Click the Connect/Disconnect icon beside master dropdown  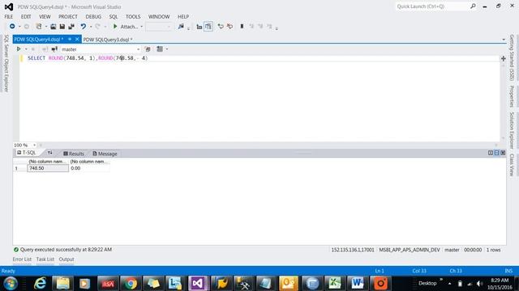pos(54,49)
